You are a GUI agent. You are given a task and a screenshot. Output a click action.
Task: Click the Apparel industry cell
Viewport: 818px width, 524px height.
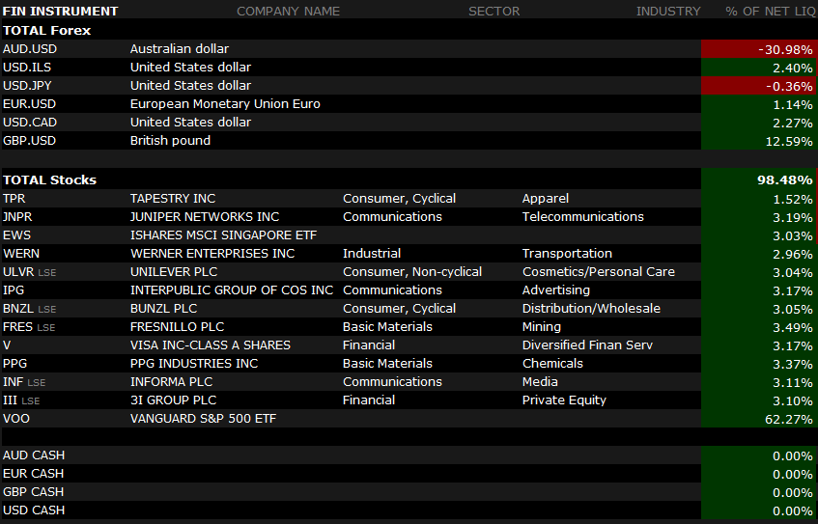click(x=545, y=199)
